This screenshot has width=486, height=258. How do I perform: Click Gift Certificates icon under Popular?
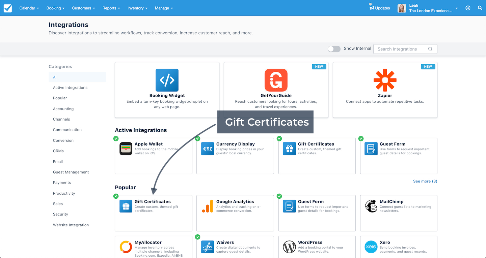point(126,206)
